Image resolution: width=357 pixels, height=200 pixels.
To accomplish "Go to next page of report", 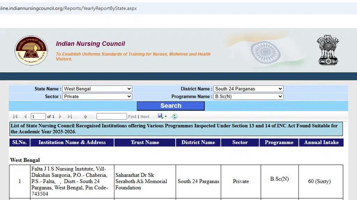I will pos(60,117).
